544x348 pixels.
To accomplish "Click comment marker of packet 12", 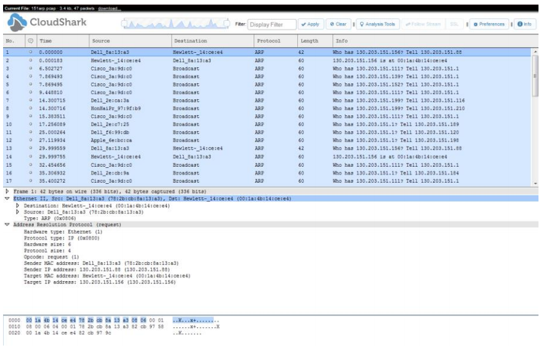I will (31, 140).
